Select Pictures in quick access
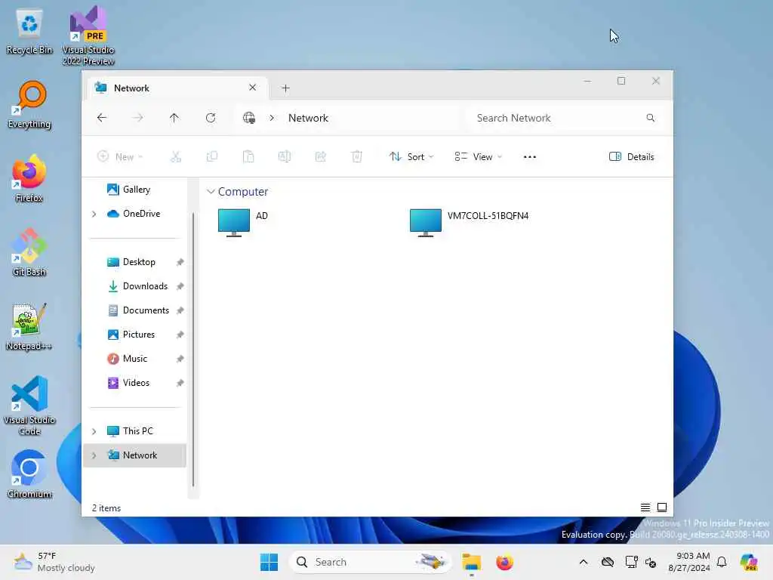This screenshot has height=580, width=773. coord(135,335)
